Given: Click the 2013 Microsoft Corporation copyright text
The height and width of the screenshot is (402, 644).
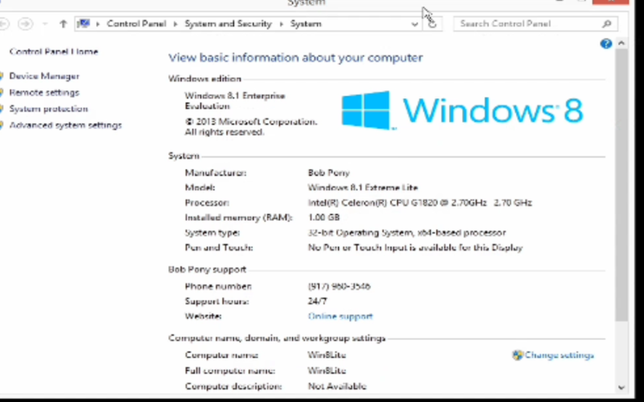Looking at the screenshot, I should click(x=251, y=127).
